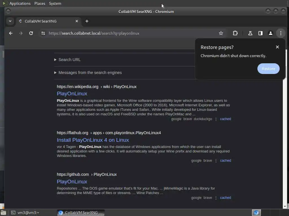The height and width of the screenshot is (216, 289).
Task: Click the github.com result URL
Action: [x=87, y=174]
